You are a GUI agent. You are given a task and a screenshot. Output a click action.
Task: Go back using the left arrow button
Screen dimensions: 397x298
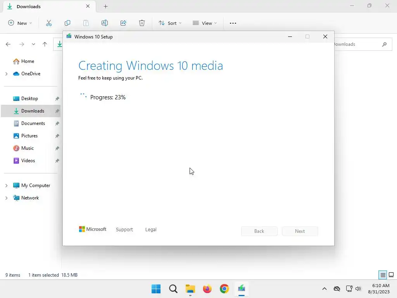point(8,44)
